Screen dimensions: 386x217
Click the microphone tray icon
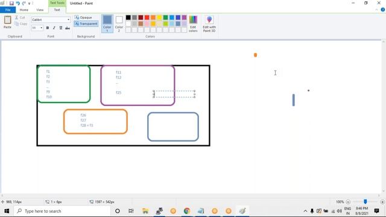(312, 211)
